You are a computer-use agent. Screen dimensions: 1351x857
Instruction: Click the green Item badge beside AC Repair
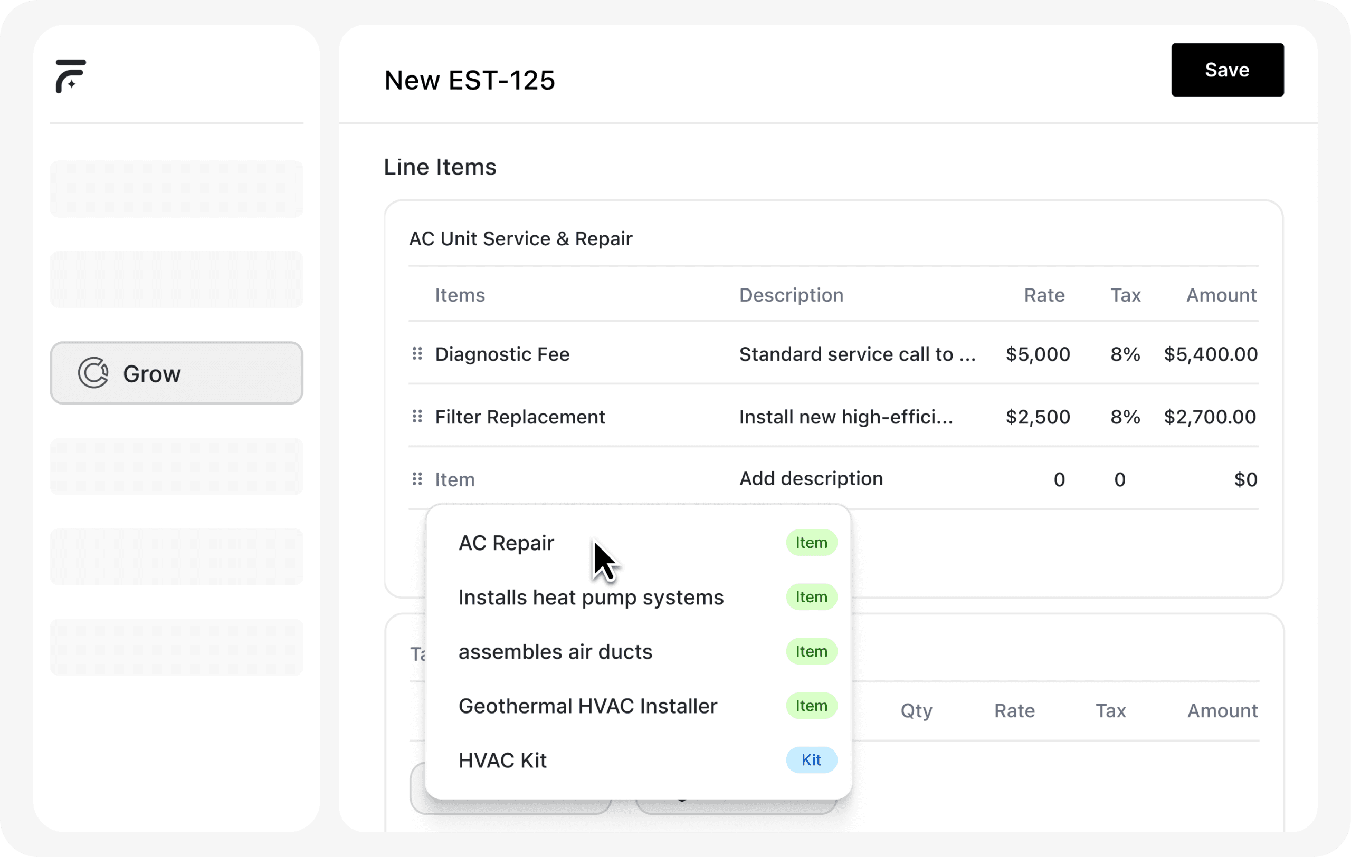[x=811, y=543]
